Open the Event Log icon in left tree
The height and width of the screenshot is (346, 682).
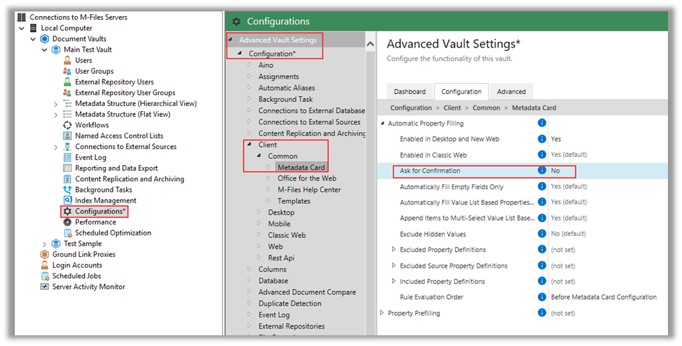(x=68, y=158)
